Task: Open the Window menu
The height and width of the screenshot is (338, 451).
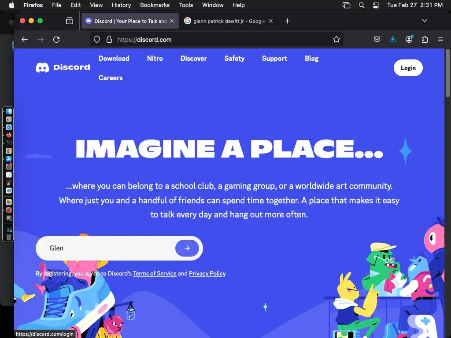Action: click(x=213, y=5)
